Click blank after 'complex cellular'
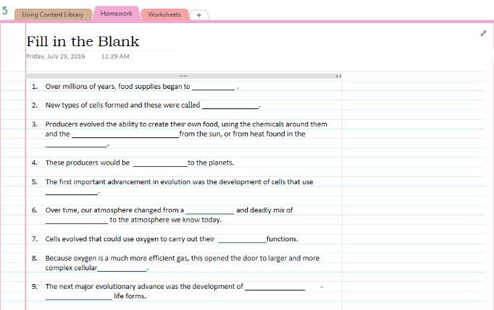The height and width of the screenshot is (310, 494). pyautogui.click(x=122, y=269)
